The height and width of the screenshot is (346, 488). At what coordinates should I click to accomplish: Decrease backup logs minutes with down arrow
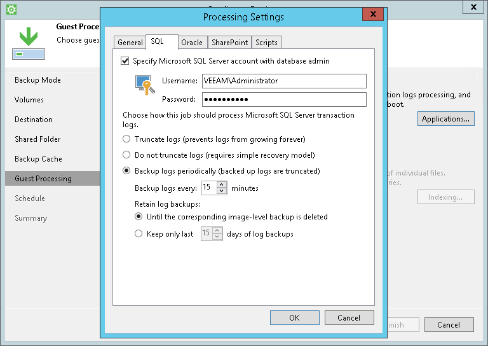click(222, 191)
